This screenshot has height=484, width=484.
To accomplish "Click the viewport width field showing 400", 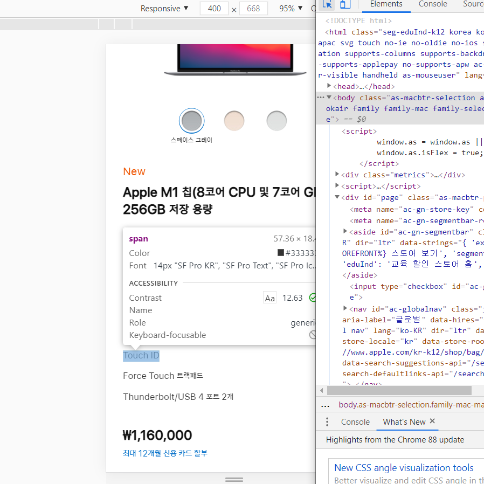I will point(214,8).
